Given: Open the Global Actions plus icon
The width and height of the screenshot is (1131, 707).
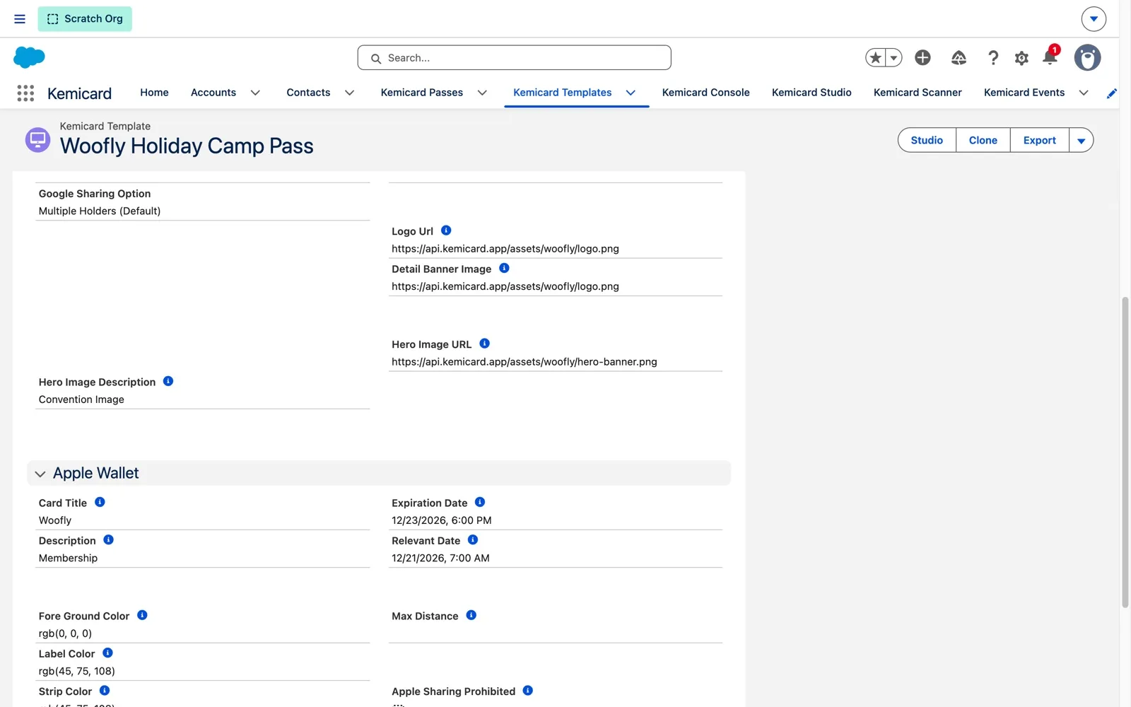Looking at the screenshot, I should 922,58.
